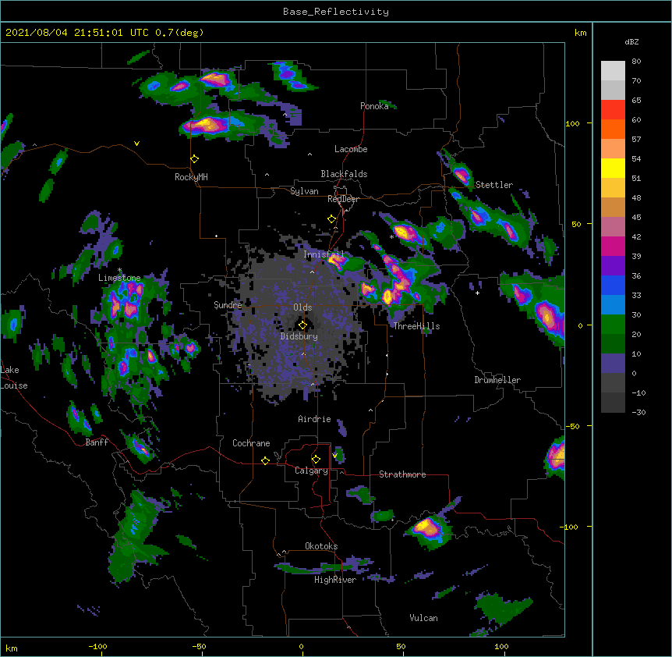Click the Olds label
The width and height of the screenshot is (672, 657).
302,307
